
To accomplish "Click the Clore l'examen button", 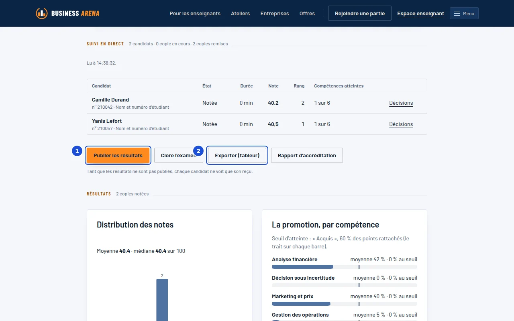I will click(x=179, y=155).
